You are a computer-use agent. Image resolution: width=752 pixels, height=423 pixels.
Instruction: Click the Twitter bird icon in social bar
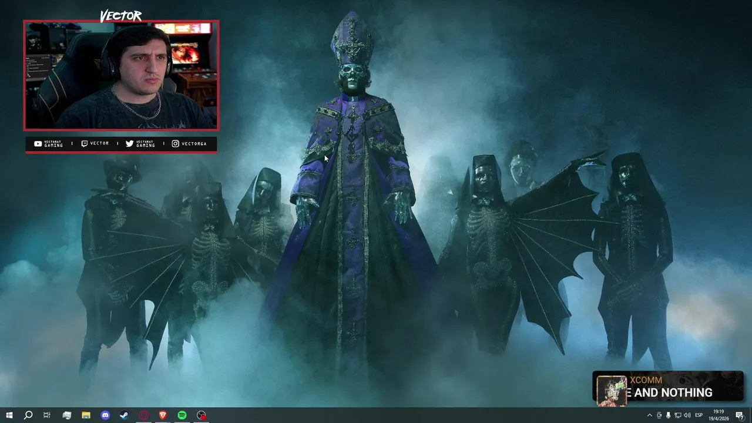tap(129, 143)
